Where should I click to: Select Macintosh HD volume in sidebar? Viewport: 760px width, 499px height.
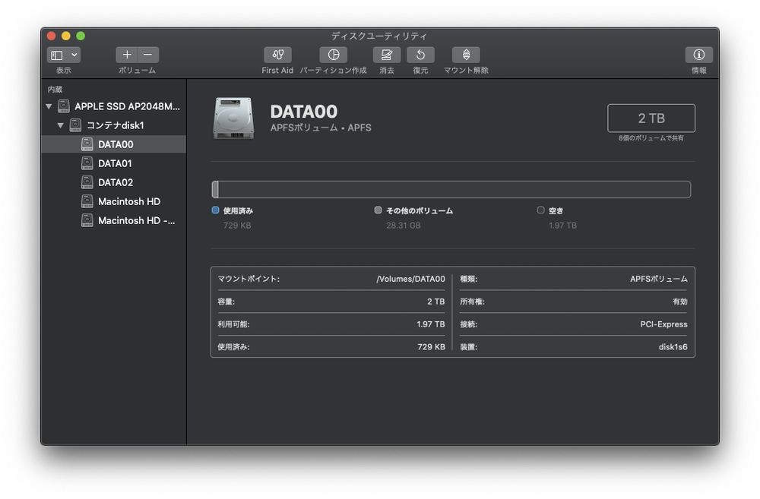click(114, 201)
